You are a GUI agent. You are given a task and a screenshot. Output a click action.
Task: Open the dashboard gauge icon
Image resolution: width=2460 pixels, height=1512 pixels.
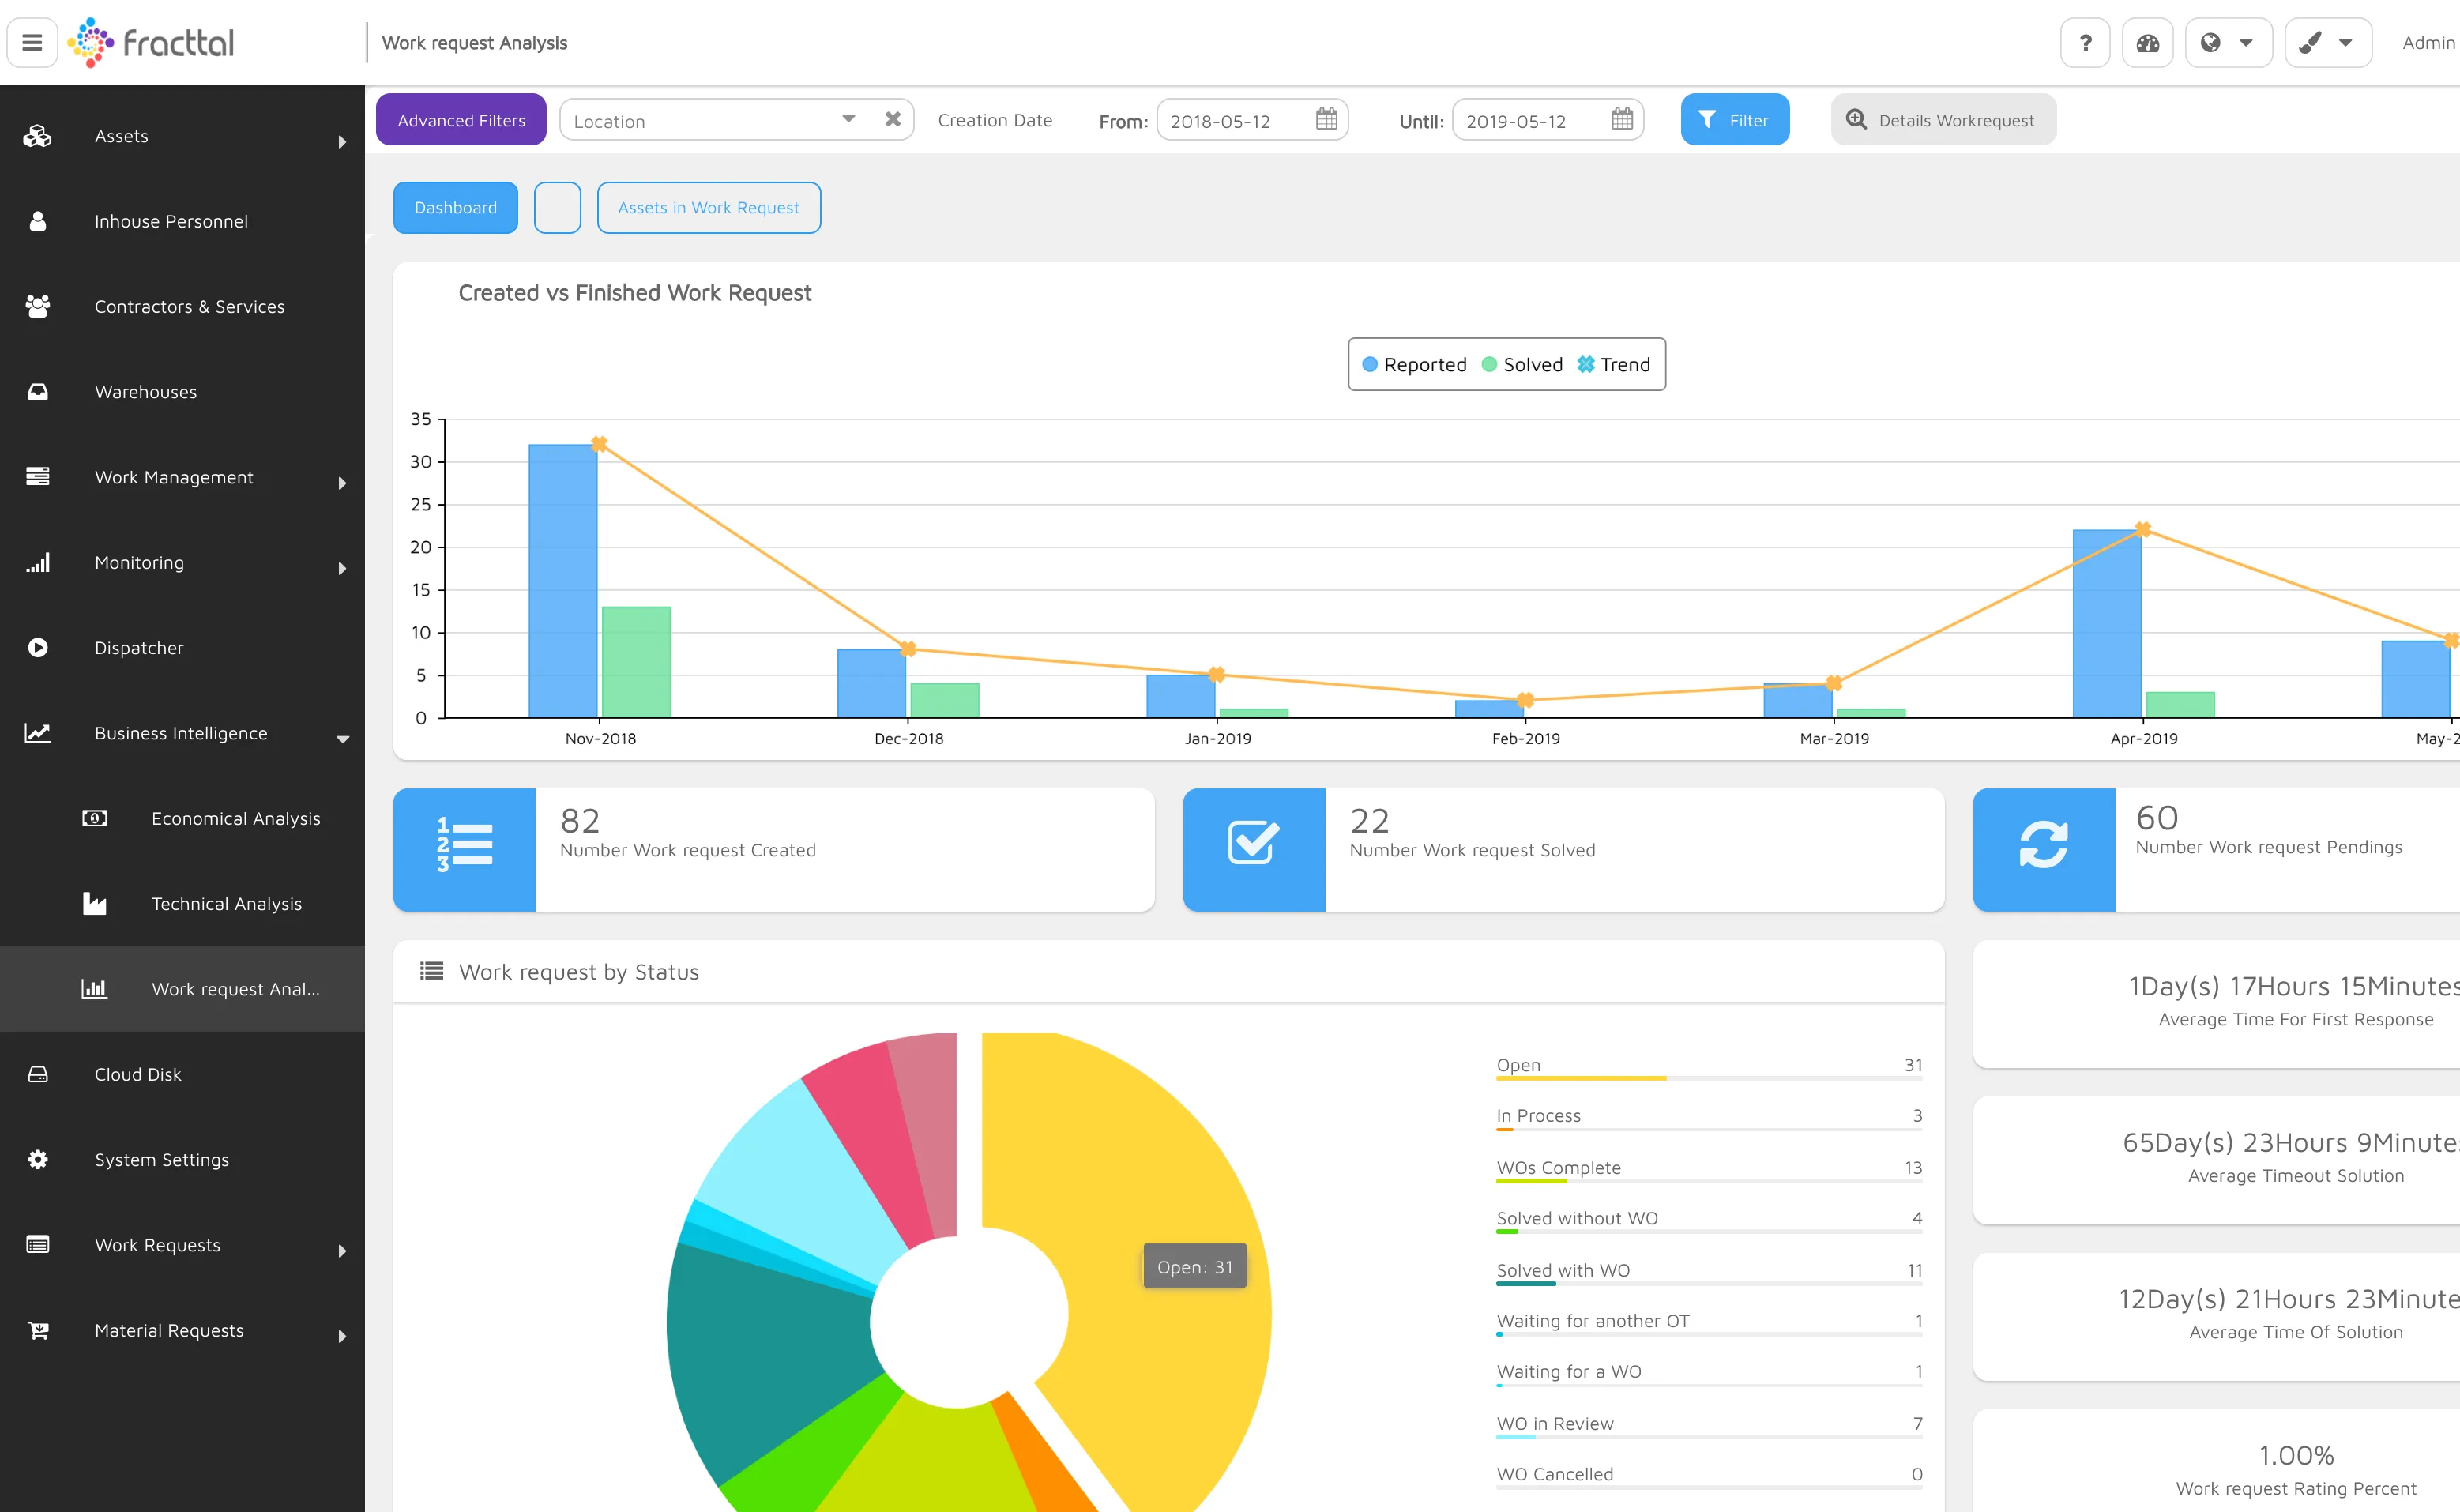pyautogui.click(x=2147, y=43)
